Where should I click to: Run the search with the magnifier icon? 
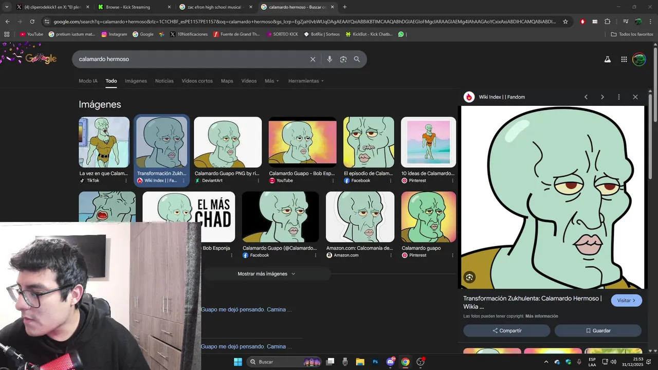(357, 59)
